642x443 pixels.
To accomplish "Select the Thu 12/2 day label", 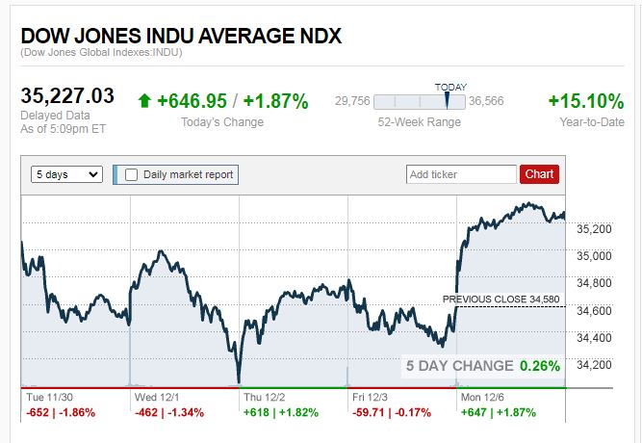I will pos(267,397).
